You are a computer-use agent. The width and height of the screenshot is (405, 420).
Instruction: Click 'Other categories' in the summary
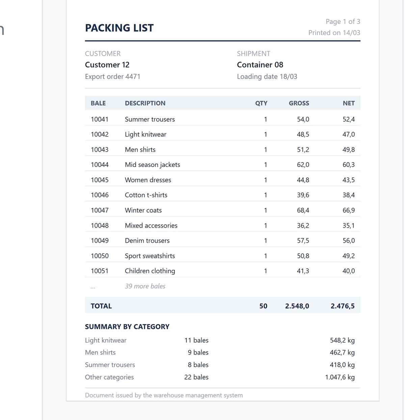coord(109,377)
